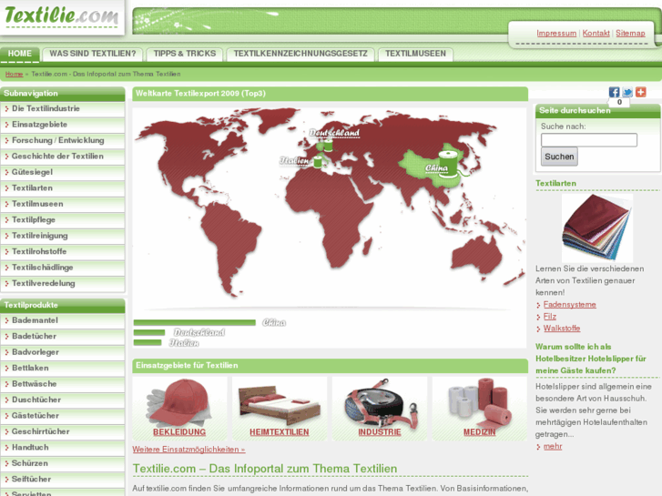Screen dimensions: 662x496
Task: Open the HOME tab
Action: tap(20, 54)
